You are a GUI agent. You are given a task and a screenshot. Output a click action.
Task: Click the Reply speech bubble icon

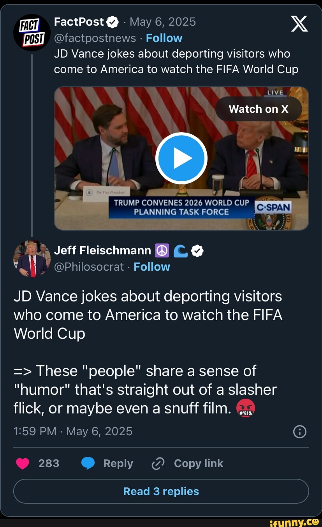(88, 463)
